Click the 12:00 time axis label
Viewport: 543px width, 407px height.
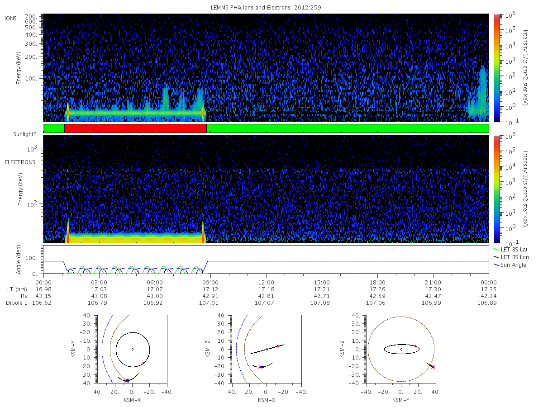266,282
